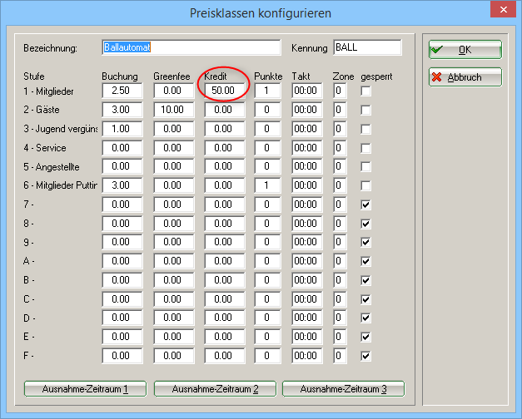Toggle gesperrt checkbox for 2 - Gäste

(x=365, y=110)
